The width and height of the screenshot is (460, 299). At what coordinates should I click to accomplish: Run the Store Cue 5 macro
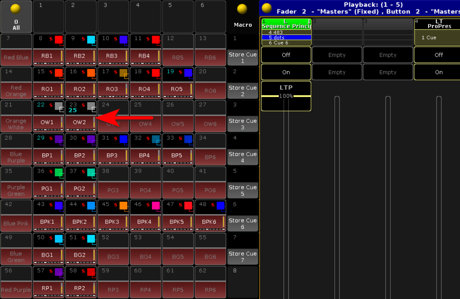[x=242, y=190]
